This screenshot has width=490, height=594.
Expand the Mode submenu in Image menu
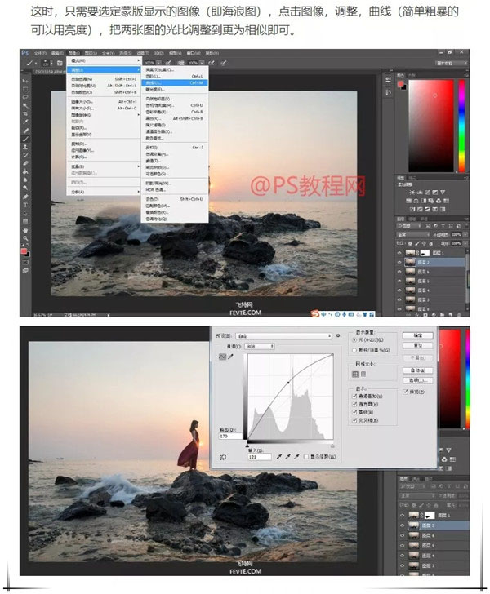coord(105,60)
